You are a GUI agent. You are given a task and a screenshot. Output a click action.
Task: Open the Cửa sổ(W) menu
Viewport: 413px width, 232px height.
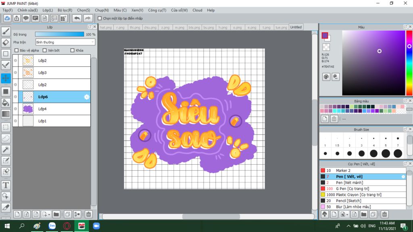[179, 10]
